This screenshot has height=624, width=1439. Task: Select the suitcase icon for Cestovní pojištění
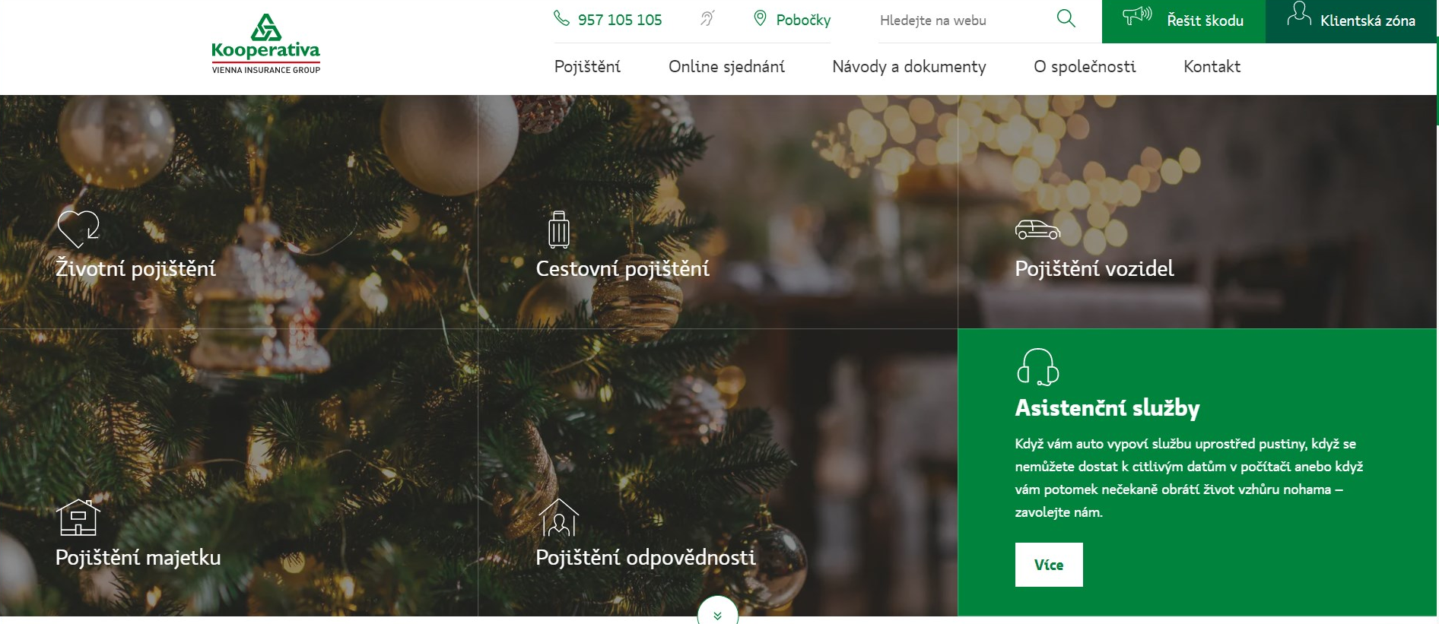pos(559,230)
